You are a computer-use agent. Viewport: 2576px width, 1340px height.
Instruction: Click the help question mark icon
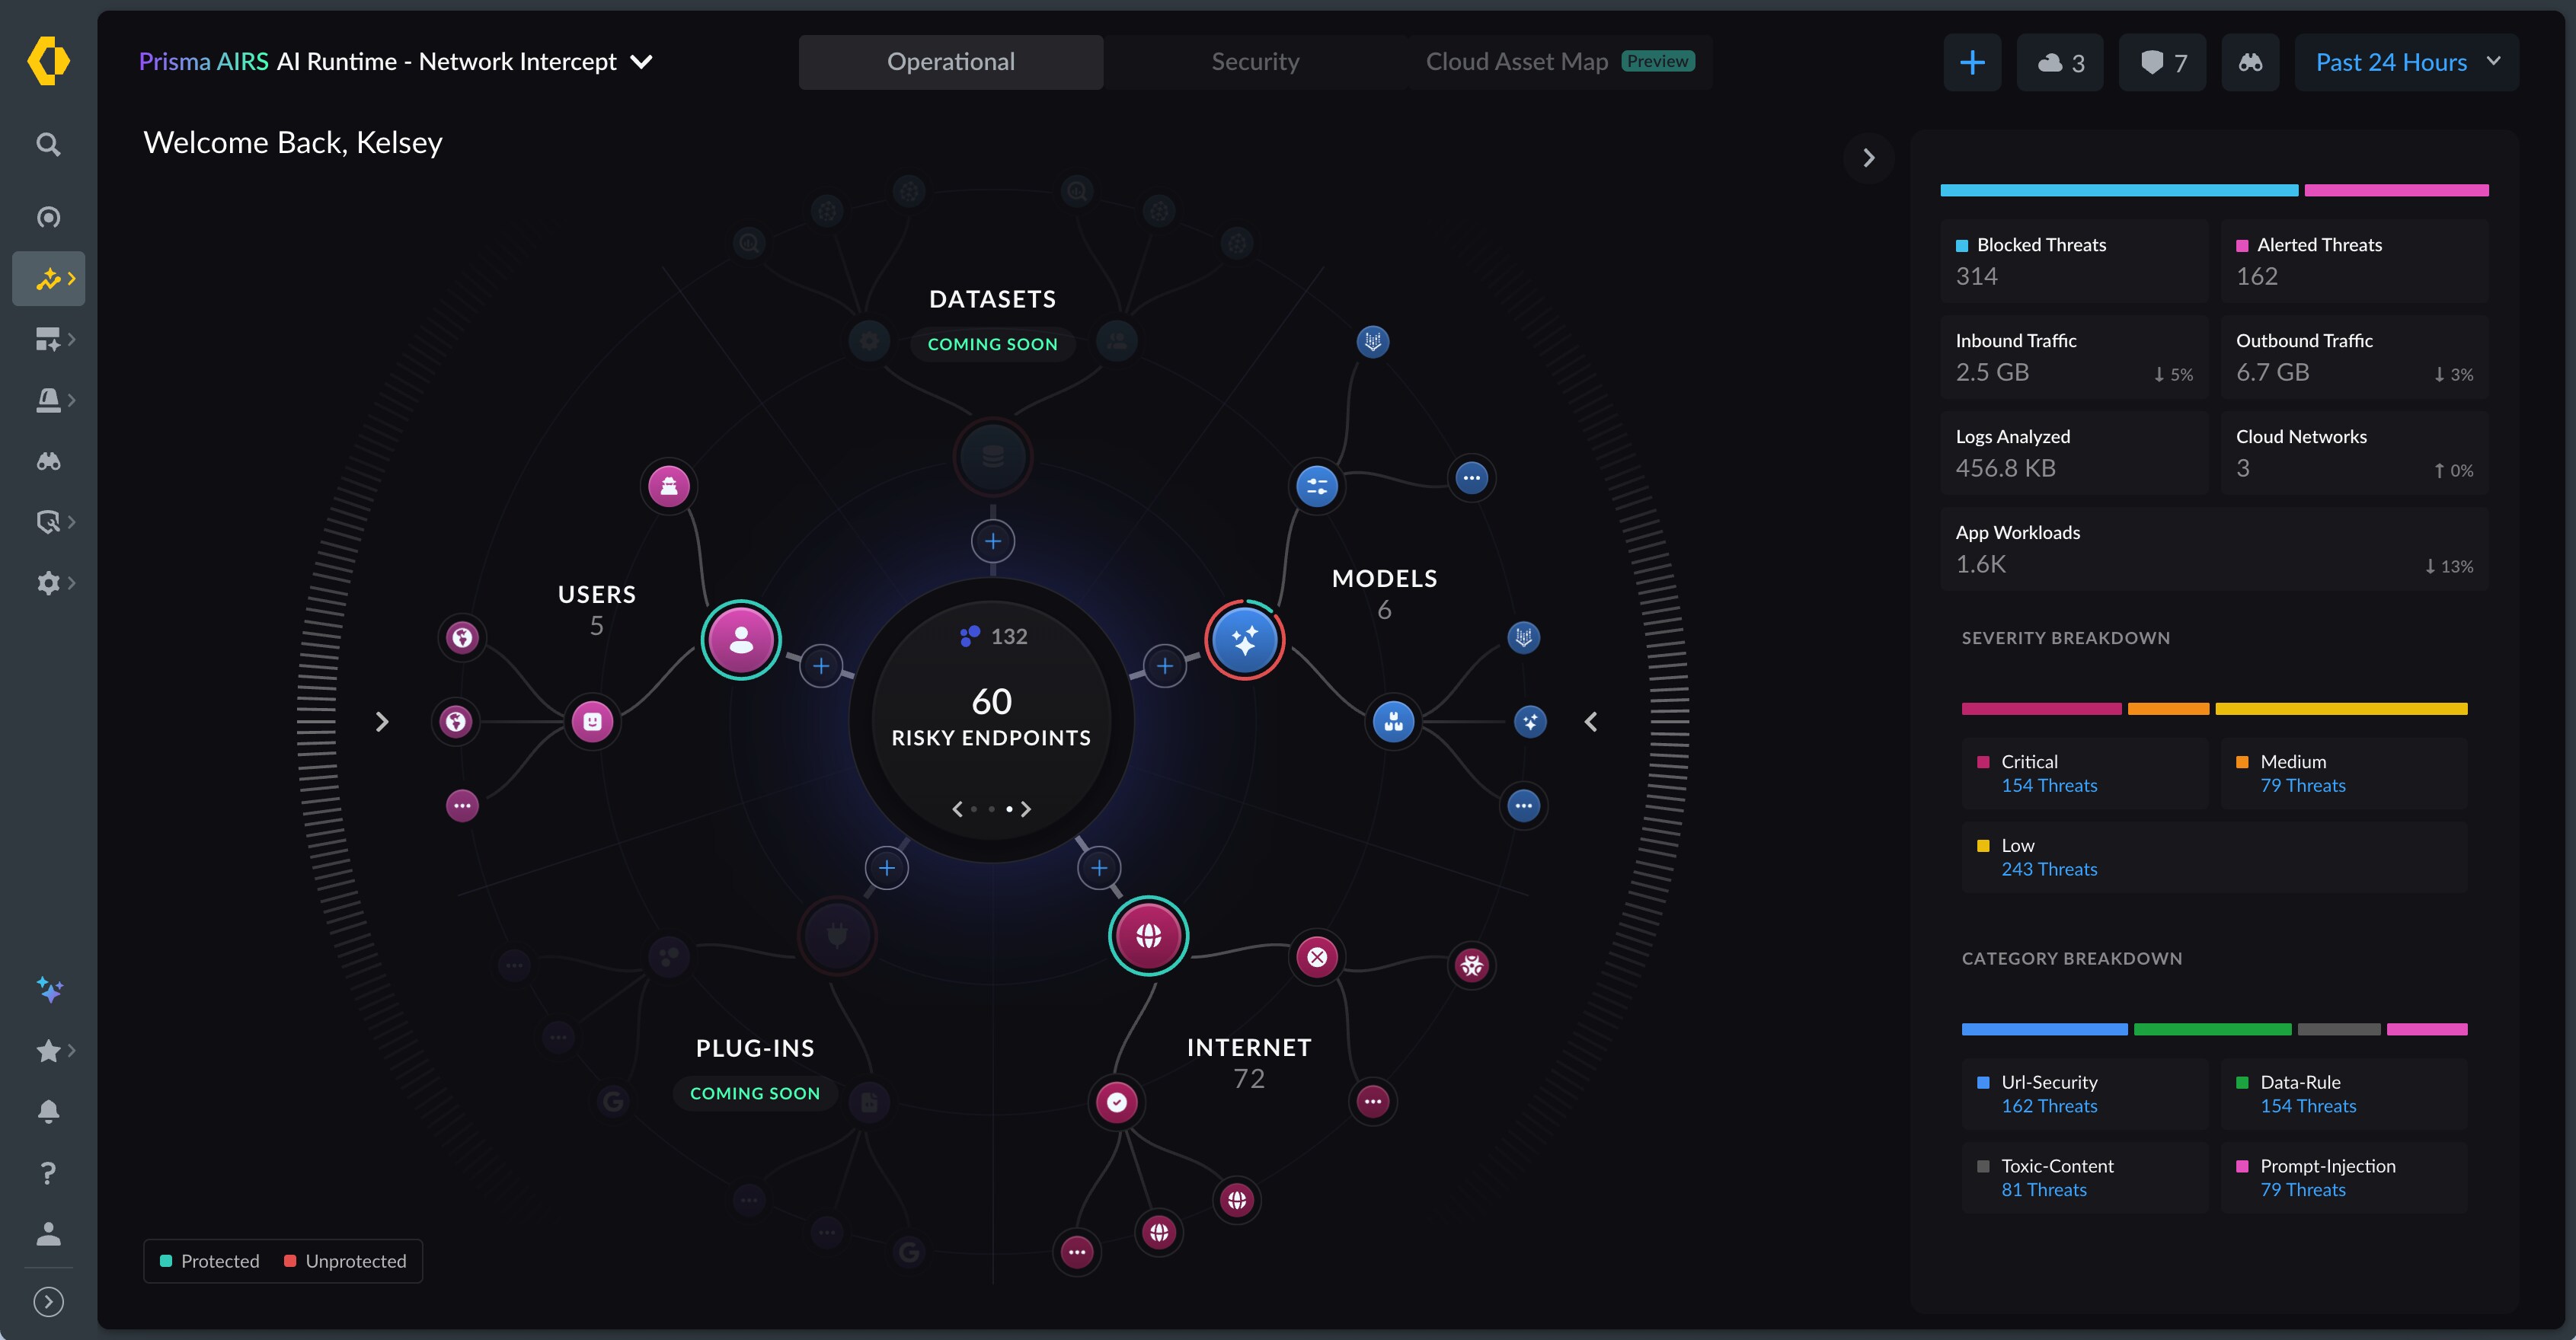(48, 1173)
